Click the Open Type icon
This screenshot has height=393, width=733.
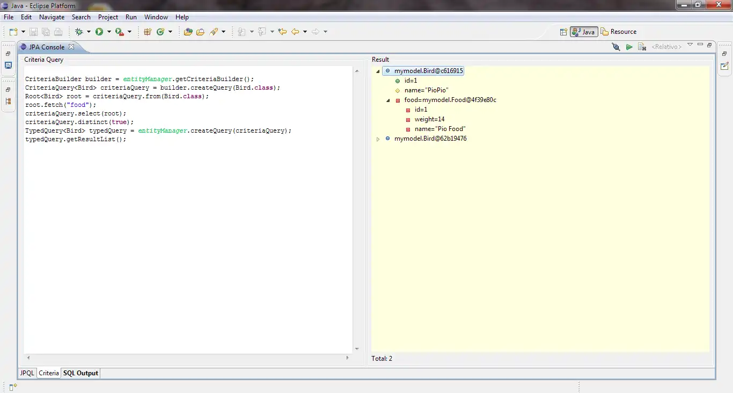[188, 32]
